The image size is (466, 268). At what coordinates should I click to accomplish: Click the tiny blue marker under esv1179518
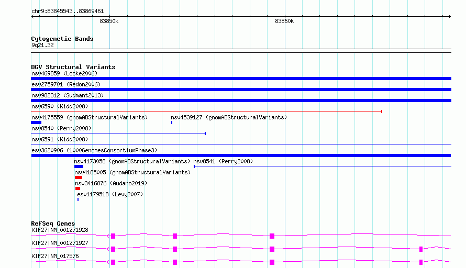click(x=78, y=199)
